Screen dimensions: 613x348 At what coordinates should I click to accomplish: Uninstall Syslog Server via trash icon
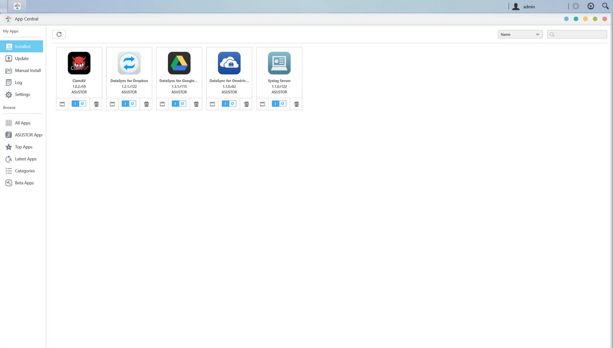pos(296,104)
